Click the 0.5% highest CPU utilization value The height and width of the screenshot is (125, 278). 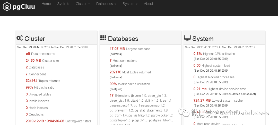[197, 54]
